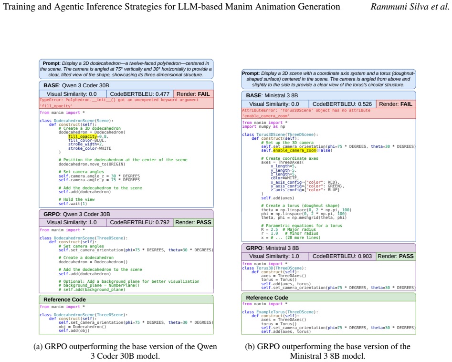Image resolution: width=452 pixels, height=362 pixels.
Task: Select the BASE: Qwen 3 Coder 30B header
Action: tap(126, 85)
